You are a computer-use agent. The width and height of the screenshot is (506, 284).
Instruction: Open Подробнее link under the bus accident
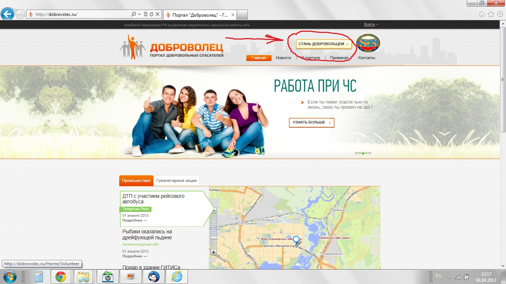pyautogui.click(x=134, y=220)
